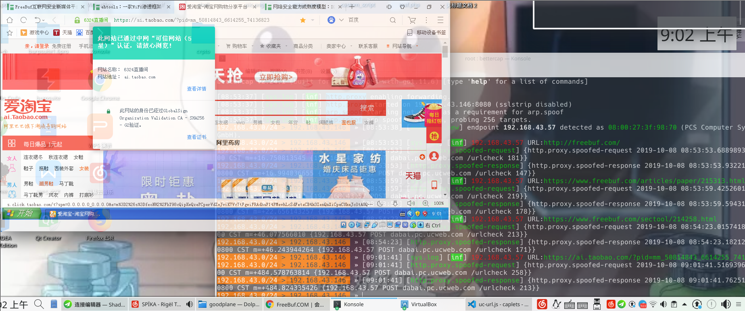Open the hamburger main menu of browser

tap(440, 20)
